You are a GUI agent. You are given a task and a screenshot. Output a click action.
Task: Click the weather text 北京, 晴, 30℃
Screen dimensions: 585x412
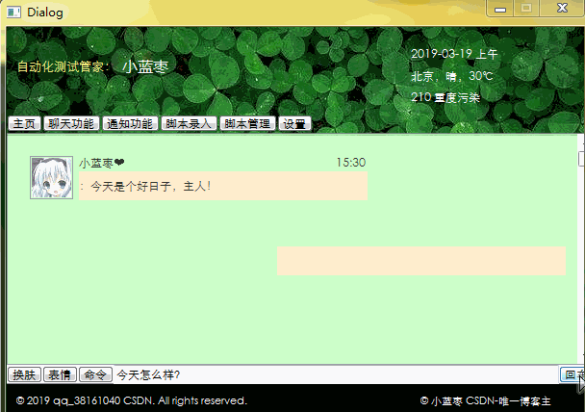point(452,76)
